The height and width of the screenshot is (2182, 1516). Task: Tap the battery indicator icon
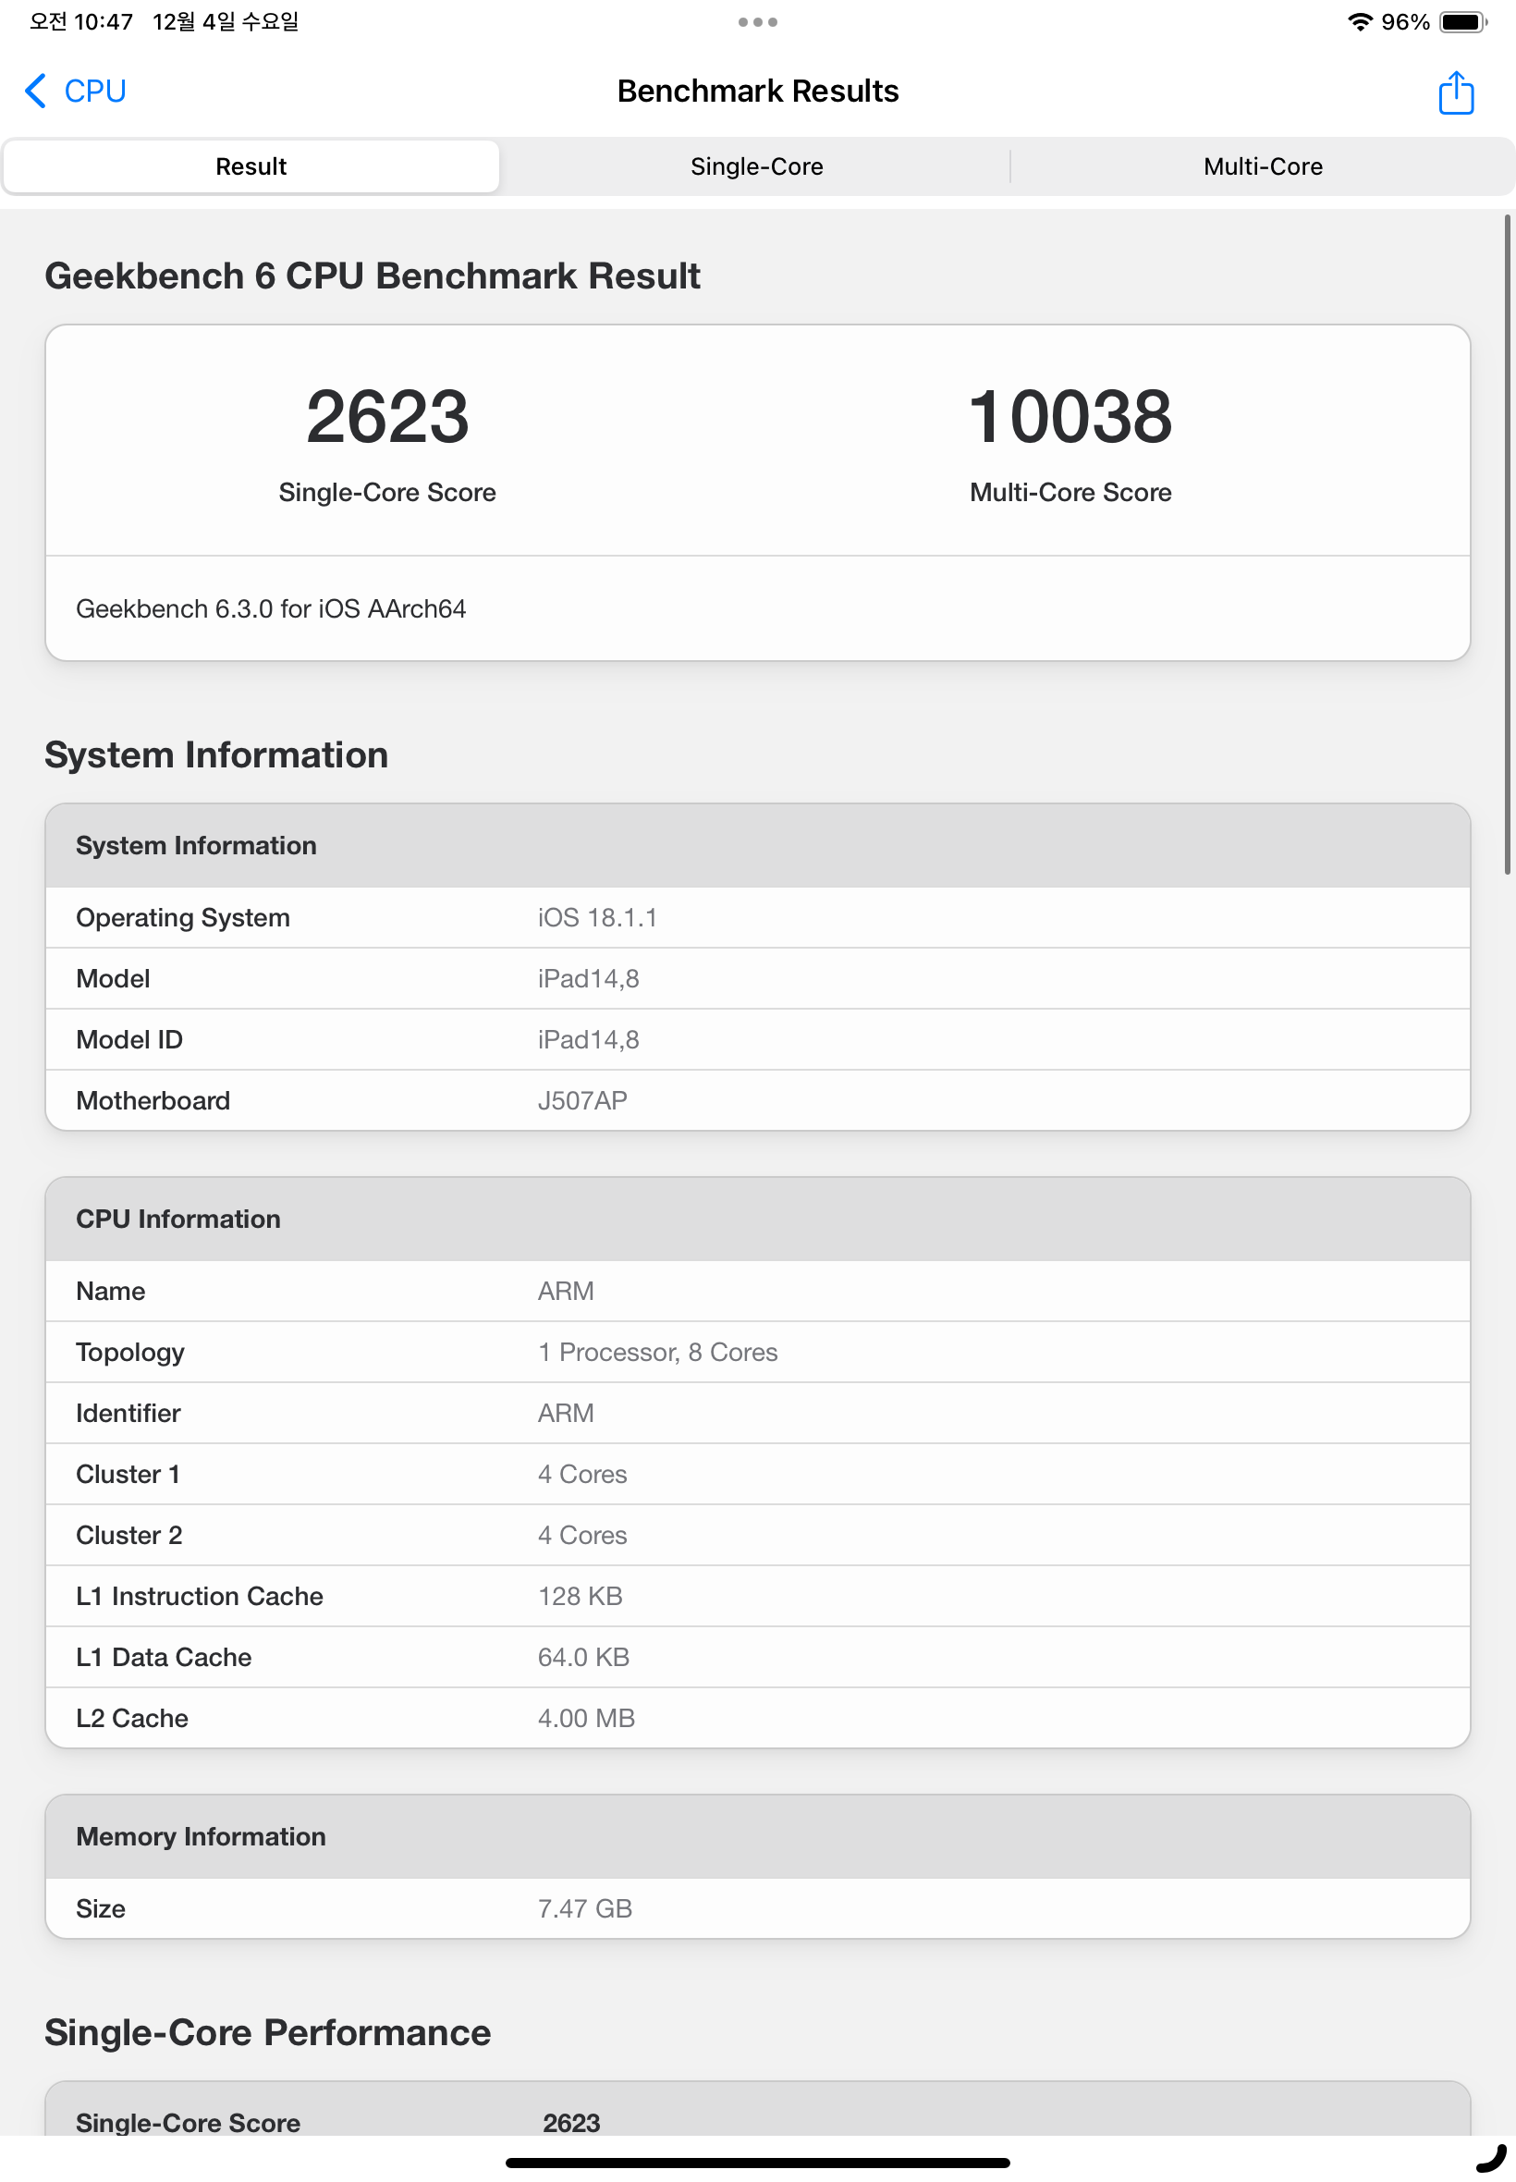[1462, 22]
